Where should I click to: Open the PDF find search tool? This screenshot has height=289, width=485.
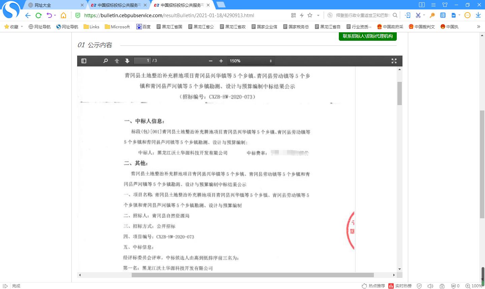pos(105,61)
